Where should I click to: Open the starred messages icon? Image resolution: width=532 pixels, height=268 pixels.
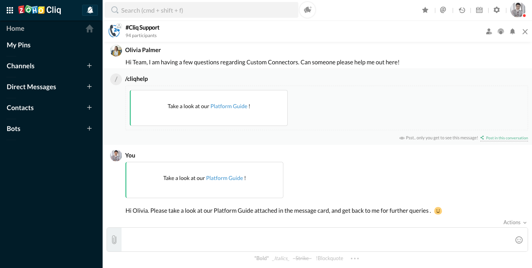pos(425,10)
